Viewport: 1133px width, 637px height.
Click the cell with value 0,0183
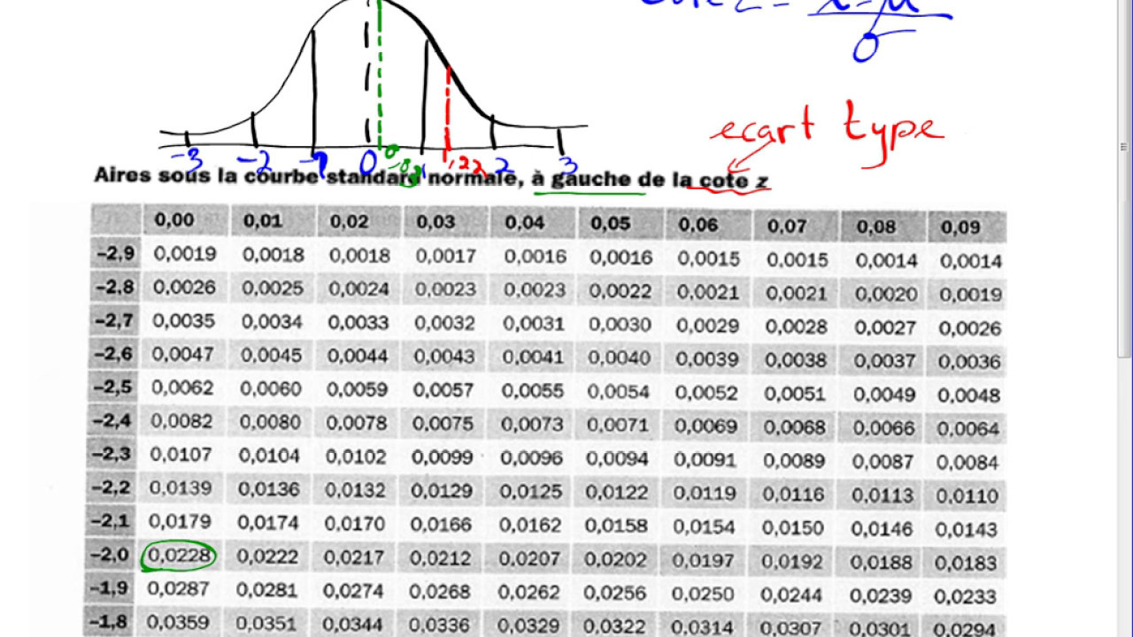tap(967, 563)
